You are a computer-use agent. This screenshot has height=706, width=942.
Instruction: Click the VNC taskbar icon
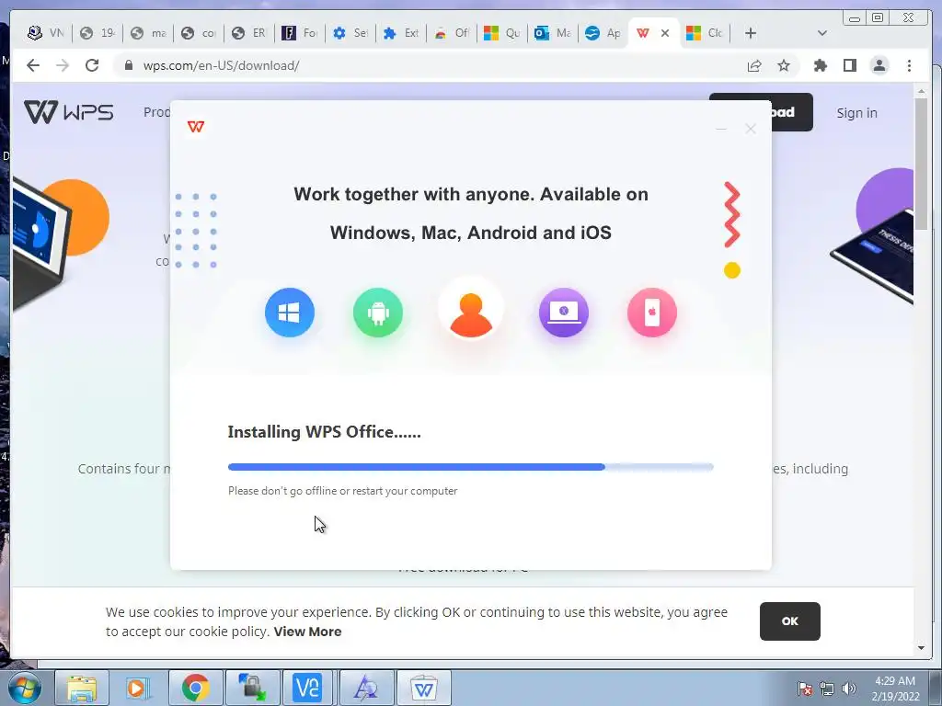coord(307,688)
